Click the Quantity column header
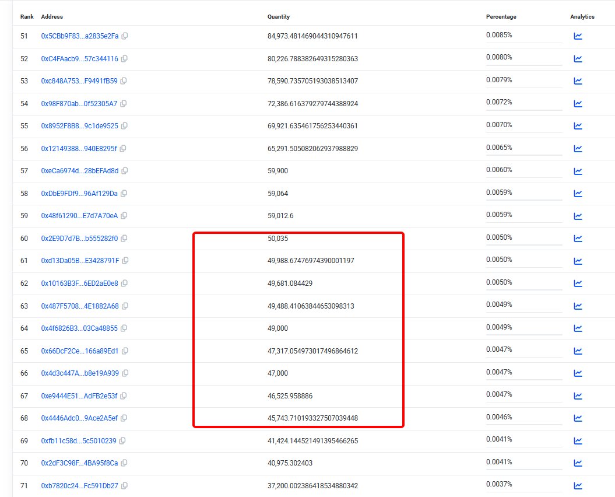 pos(279,17)
